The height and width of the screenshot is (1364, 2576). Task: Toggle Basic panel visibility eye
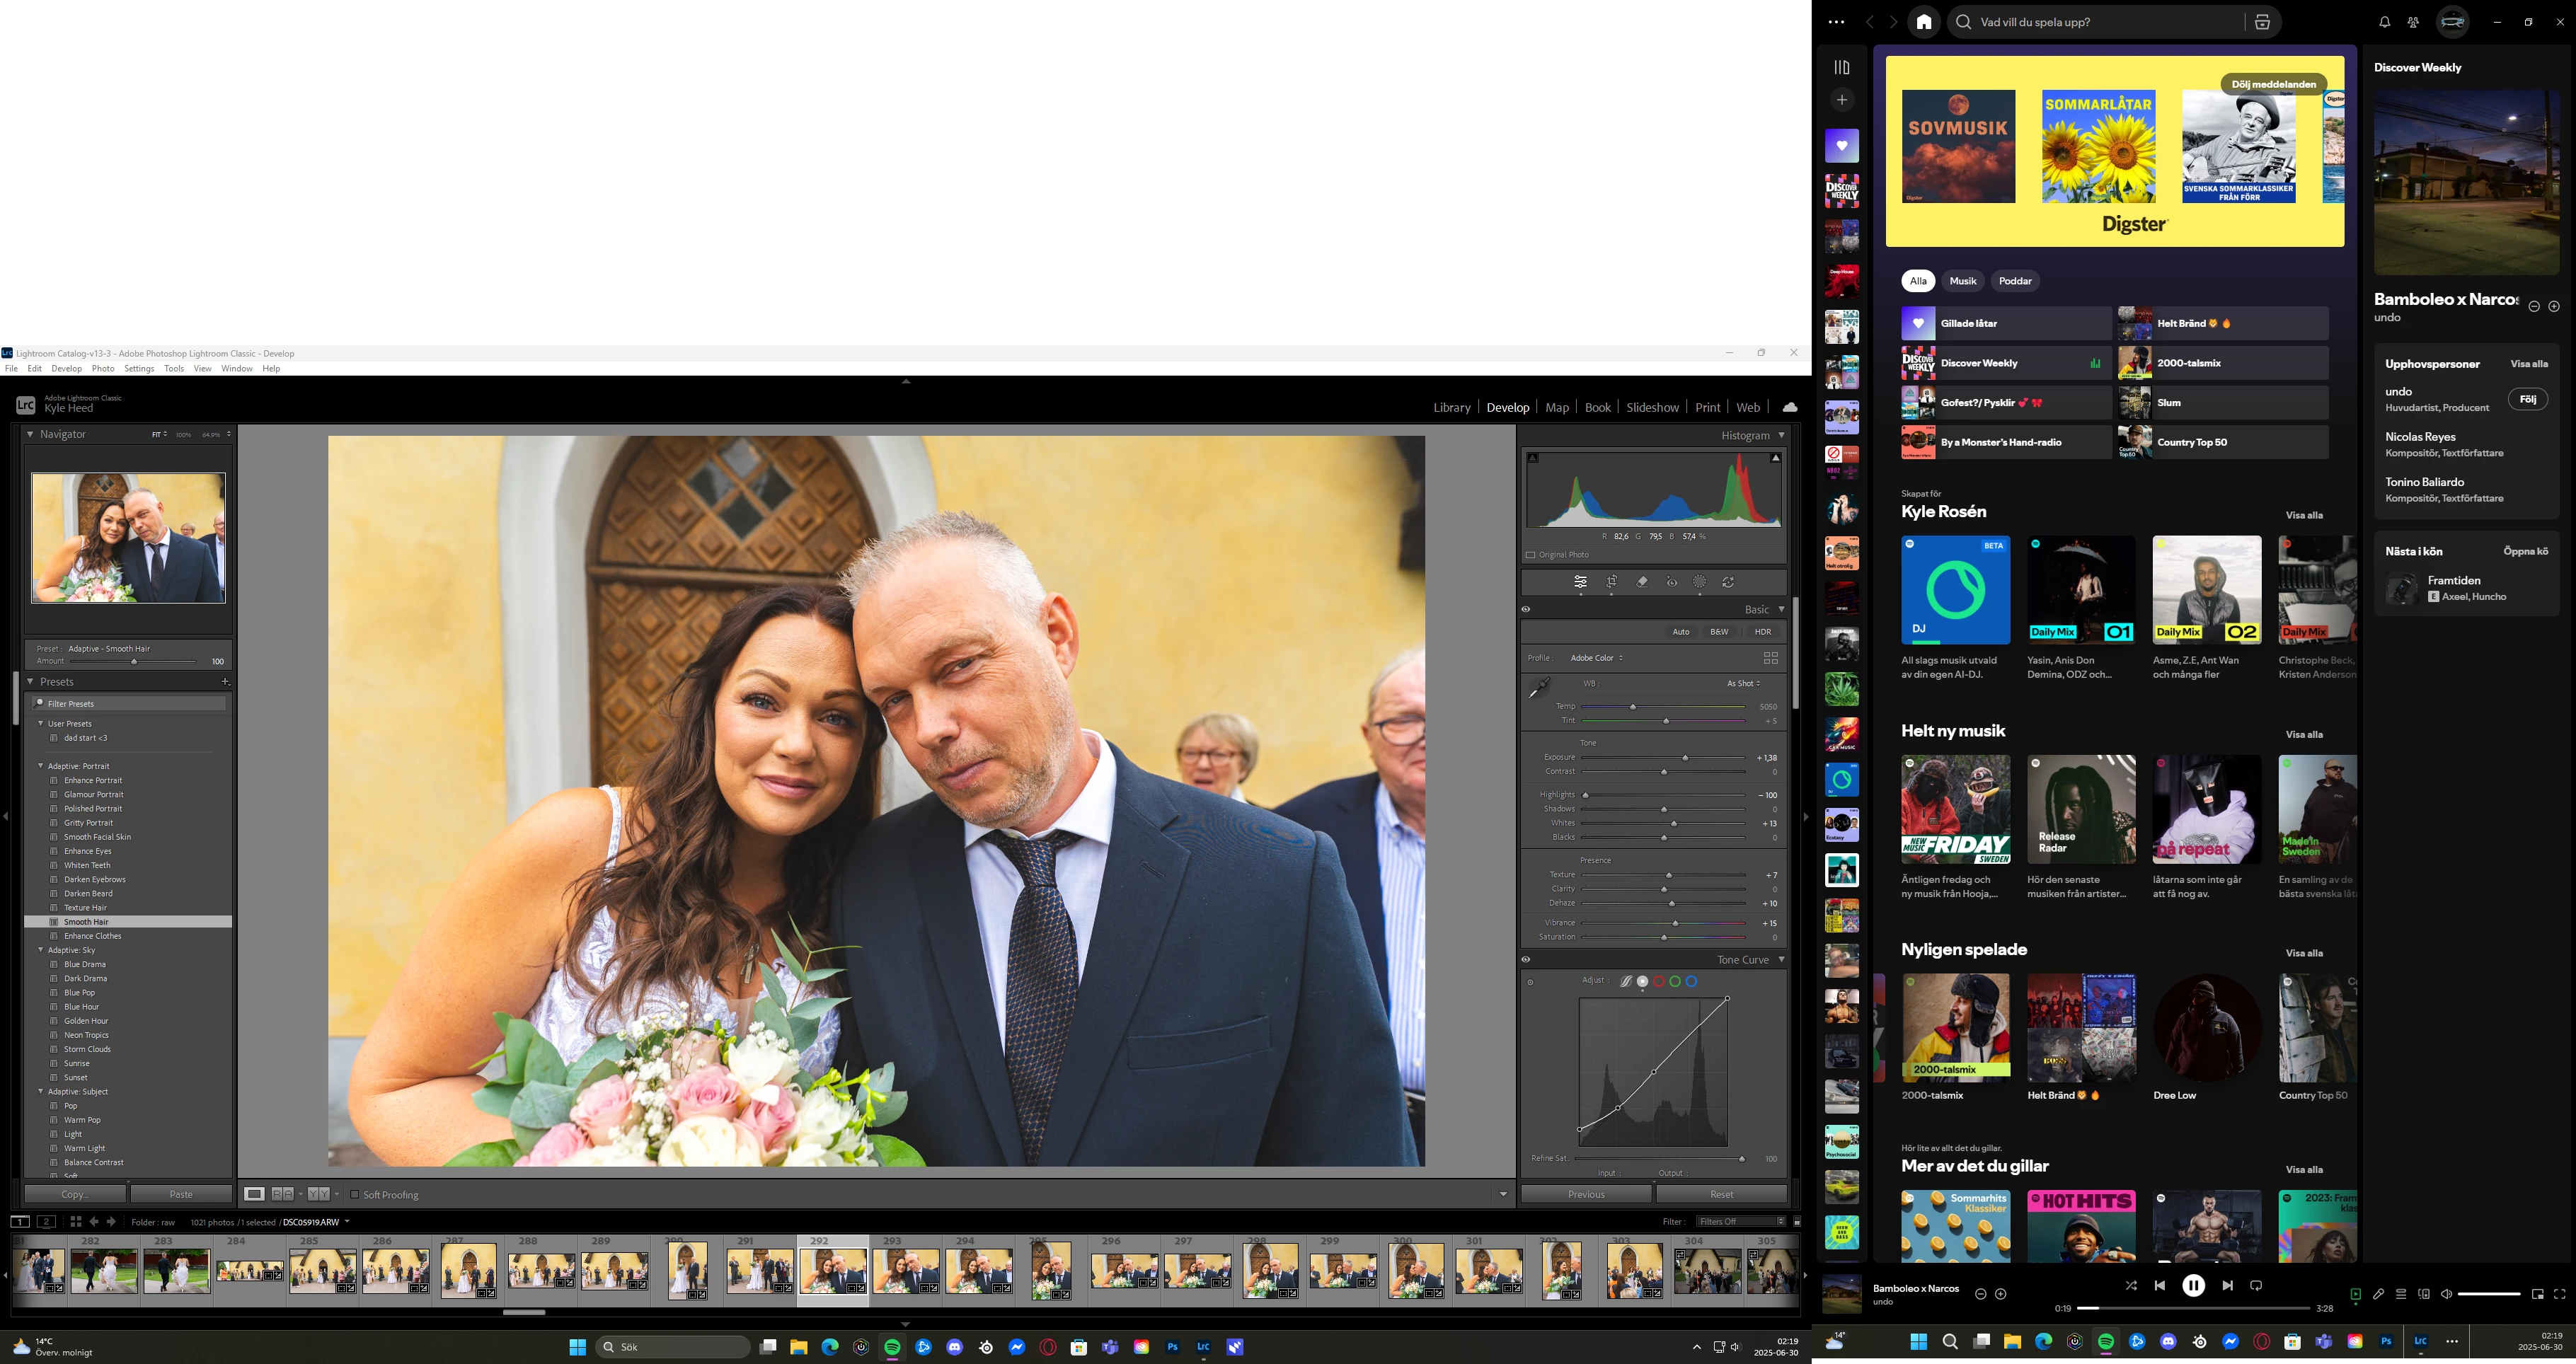coord(1526,609)
